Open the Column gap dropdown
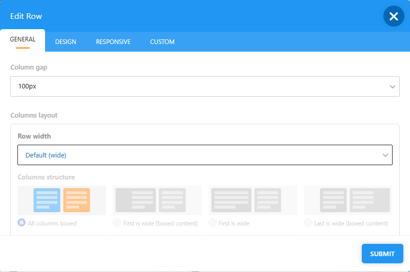 (205, 86)
